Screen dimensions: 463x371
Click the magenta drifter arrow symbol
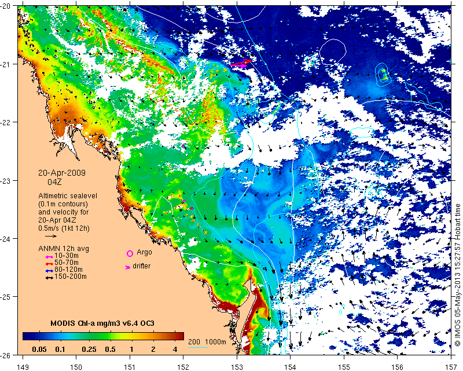(x=128, y=267)
